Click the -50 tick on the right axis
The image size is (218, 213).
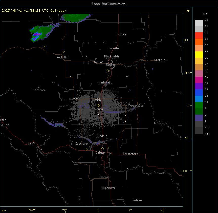point(186,138)
